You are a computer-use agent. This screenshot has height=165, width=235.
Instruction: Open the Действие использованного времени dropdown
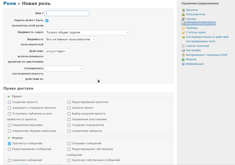pyautogui.click(x=57, y=51)
